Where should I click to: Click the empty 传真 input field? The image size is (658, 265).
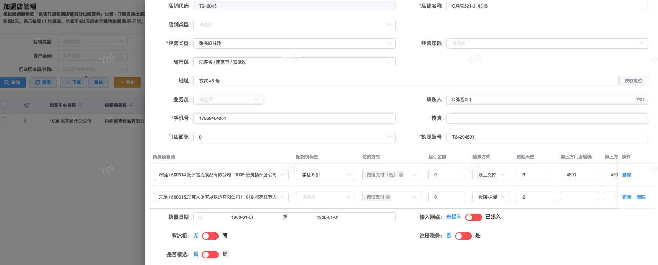[547, 118]
